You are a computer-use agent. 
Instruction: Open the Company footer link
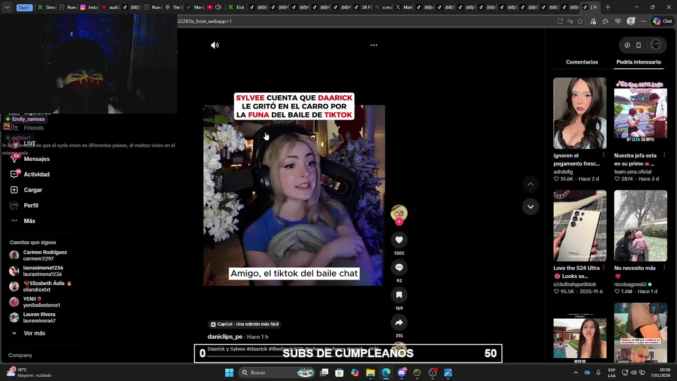pos(20,355)
